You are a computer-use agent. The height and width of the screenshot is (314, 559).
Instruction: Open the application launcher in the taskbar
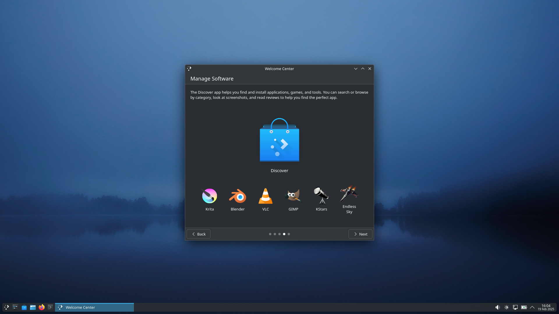point(7,307)
